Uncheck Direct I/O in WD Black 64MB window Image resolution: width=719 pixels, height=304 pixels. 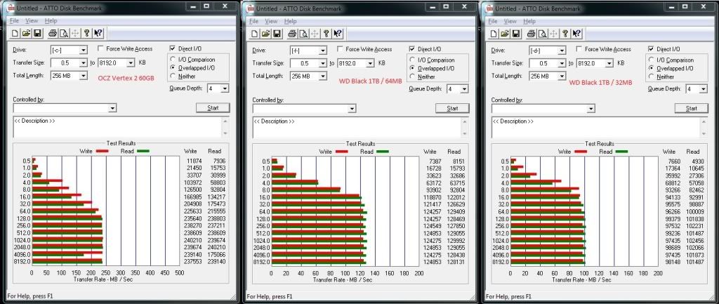(412, 49)
